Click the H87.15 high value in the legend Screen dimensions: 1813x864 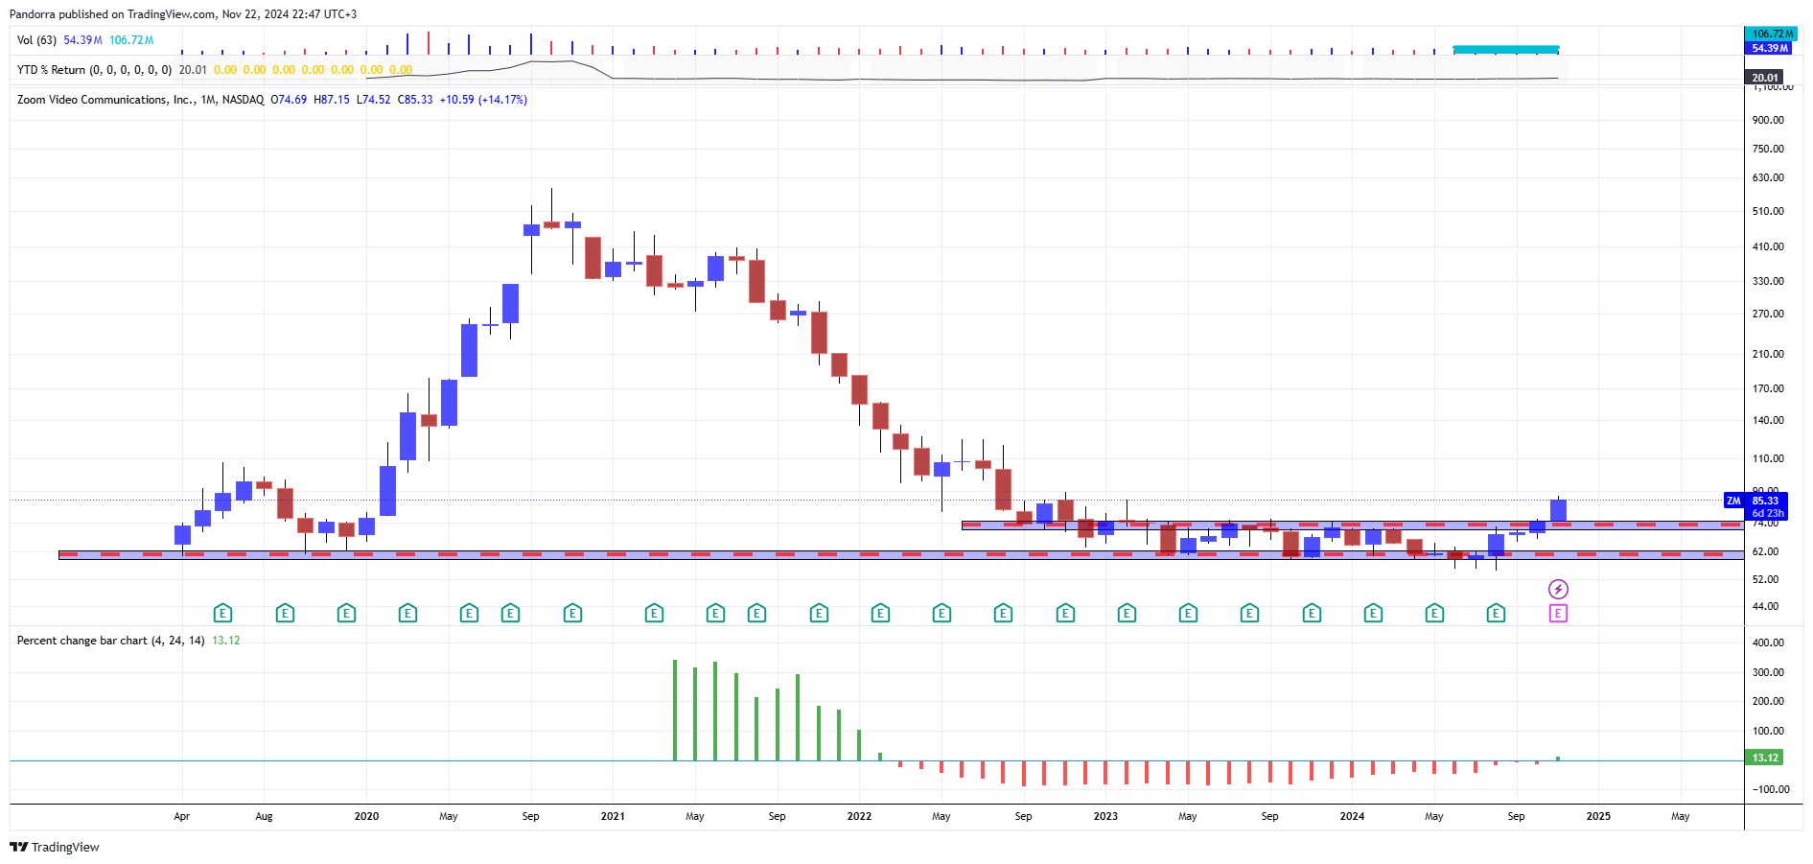click(332, 100)
